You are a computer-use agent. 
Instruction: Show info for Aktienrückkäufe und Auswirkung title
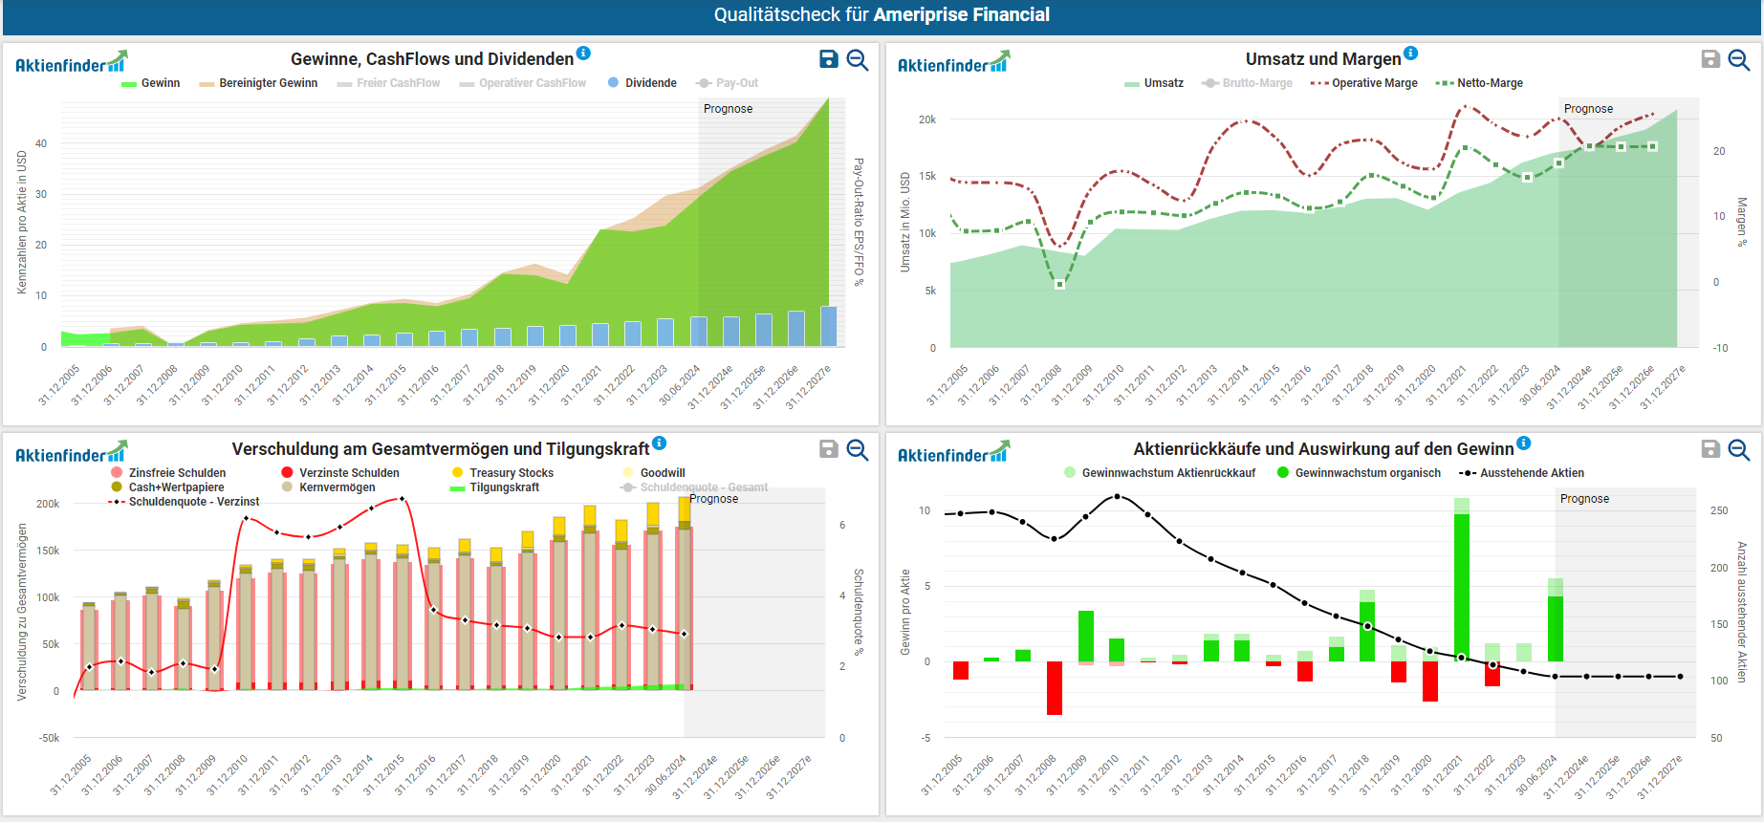1523,443
